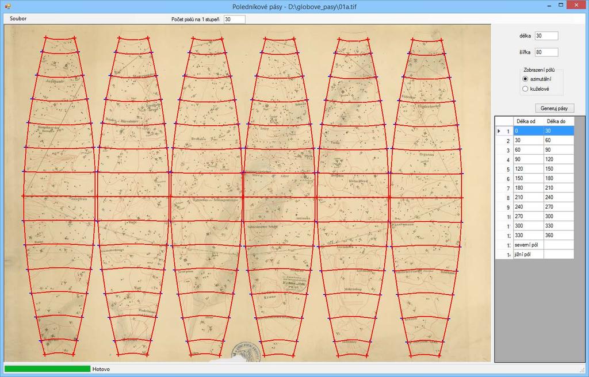Select the Délka do cell of row 2

pos(559,140)
